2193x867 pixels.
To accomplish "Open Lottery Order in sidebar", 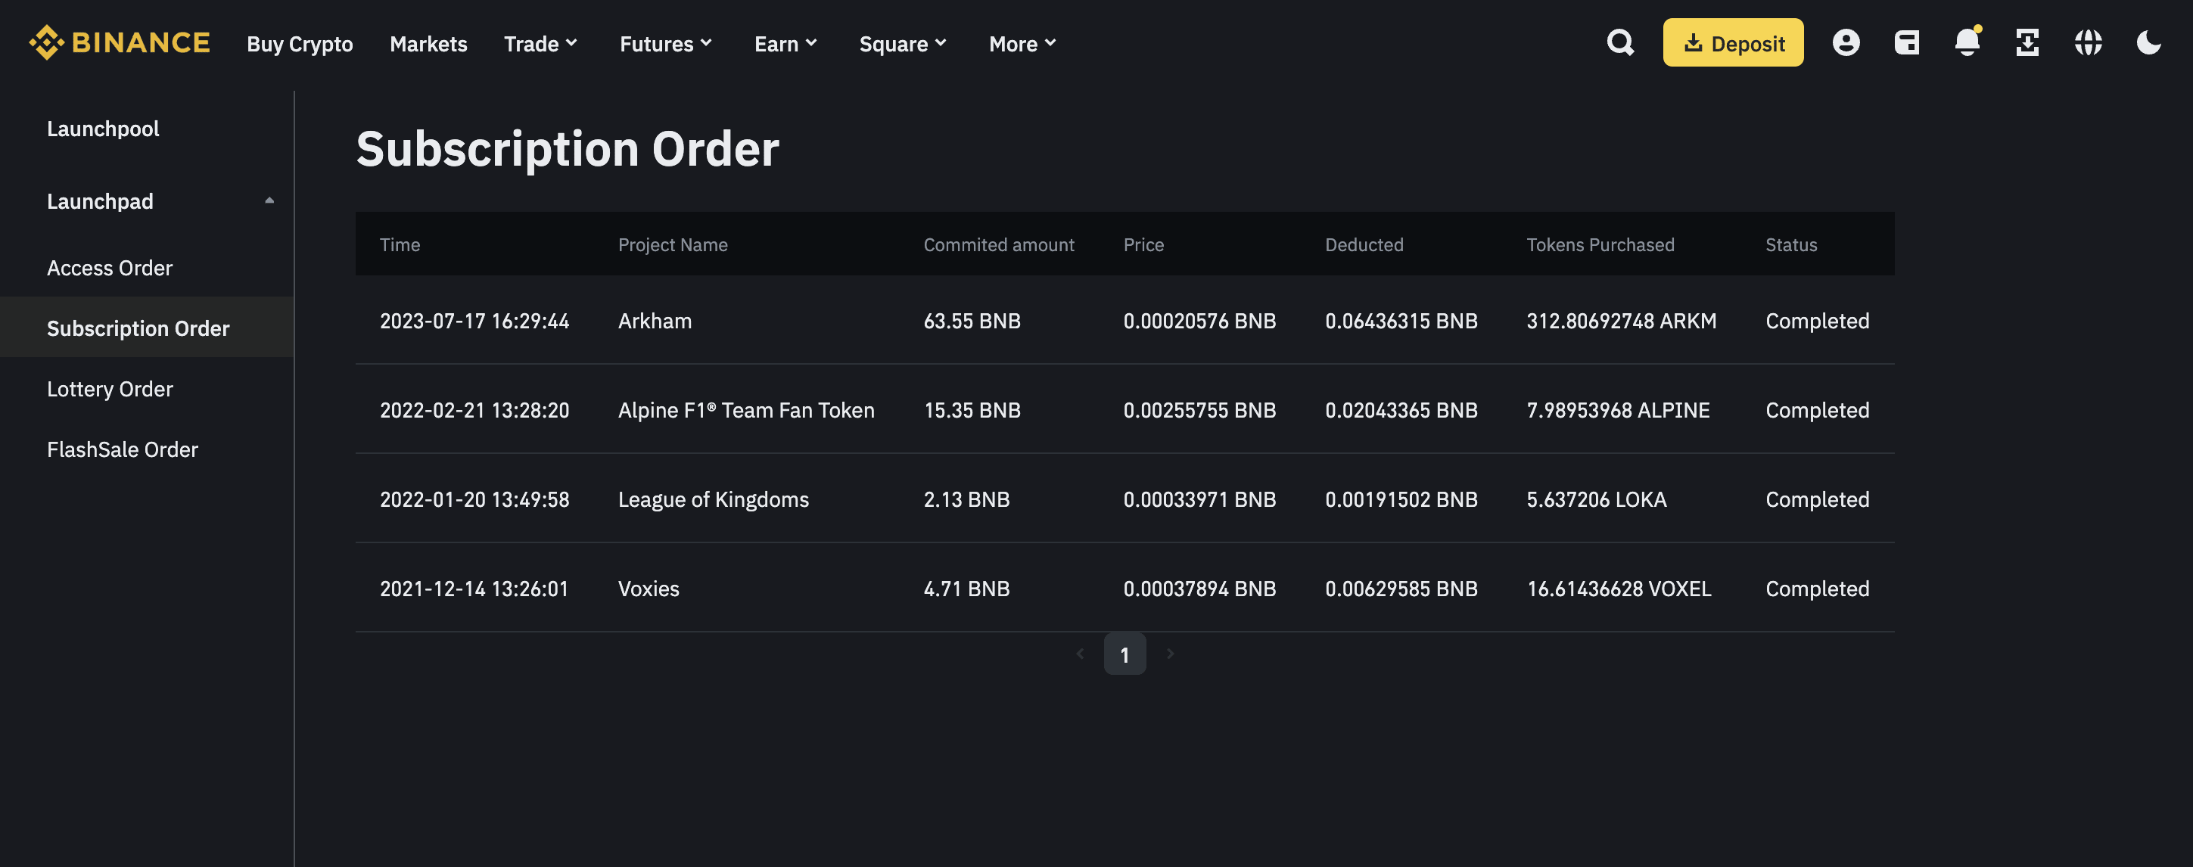I will 110,389.
